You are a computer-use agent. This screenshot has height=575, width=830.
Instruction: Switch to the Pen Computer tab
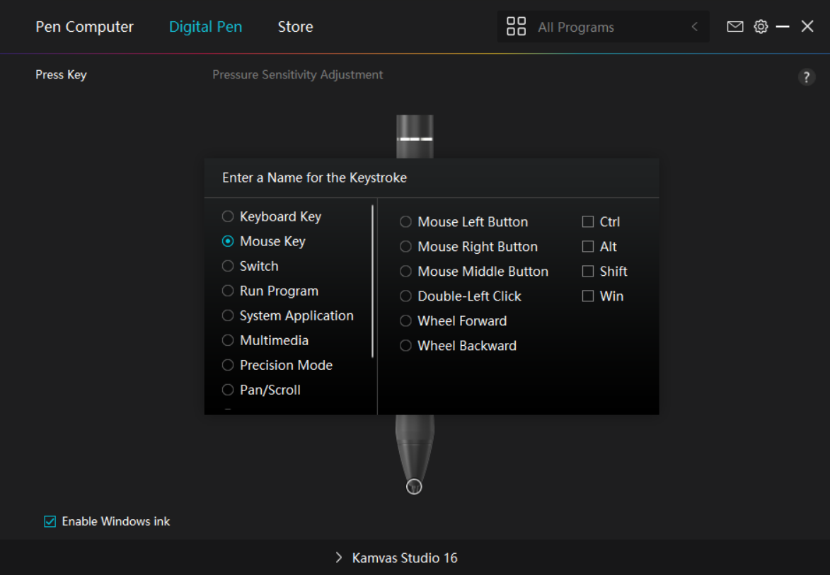pyautogui.click(x=84, y=27)
